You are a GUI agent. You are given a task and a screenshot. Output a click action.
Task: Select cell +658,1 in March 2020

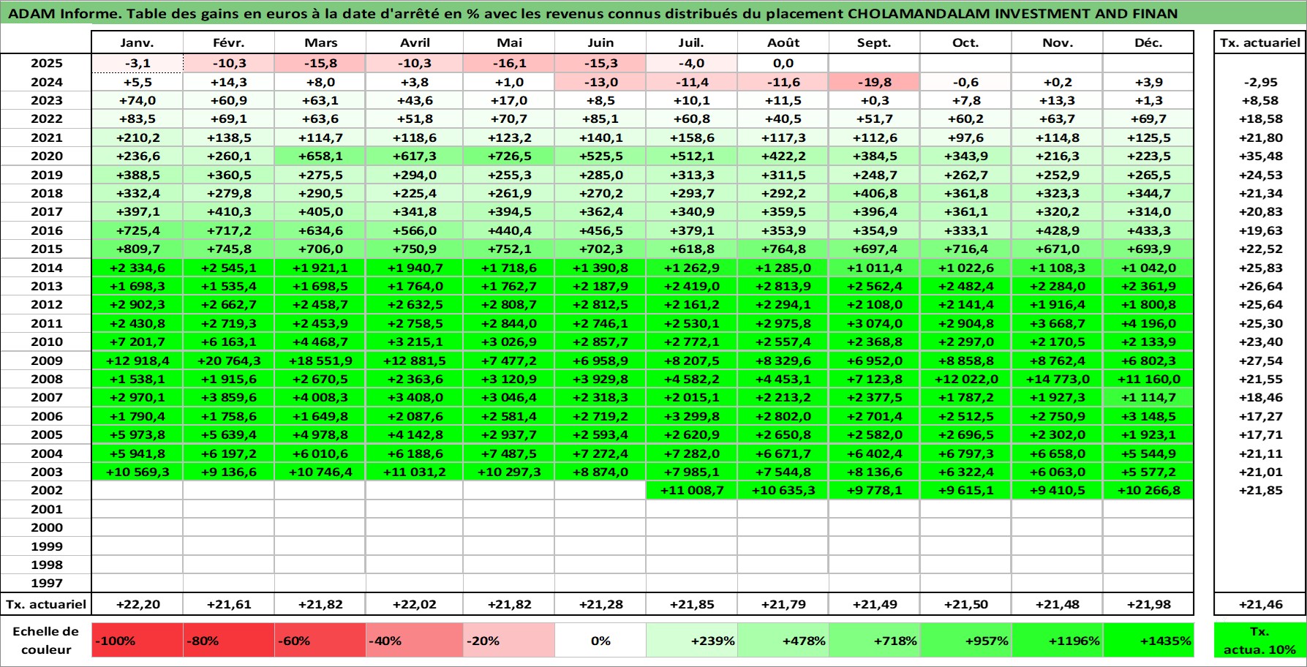point(320,156)
